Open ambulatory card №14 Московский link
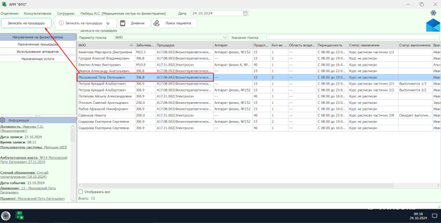The height and width of the screenshot is (223, 441). 34,160
